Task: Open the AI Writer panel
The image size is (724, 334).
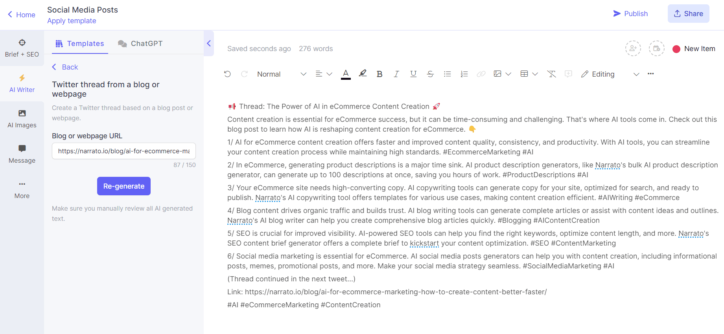Action: click(22, 83)
